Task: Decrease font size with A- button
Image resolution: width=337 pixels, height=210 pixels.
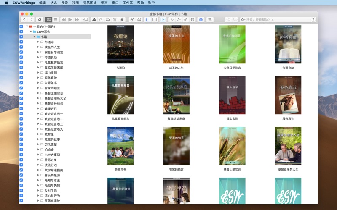Action: (x=172, y=20)
